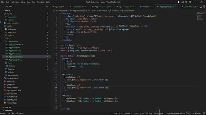Click the open changes icon beside tabs
The image size is (206, 115).
pos(201,7)
